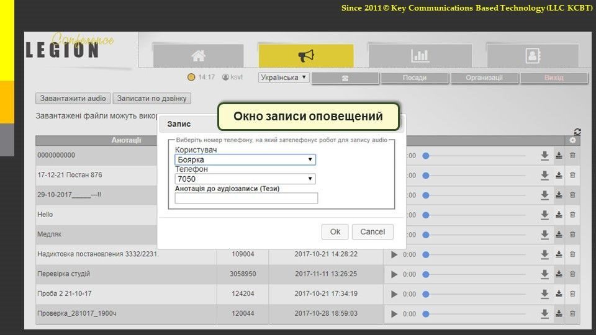Play the Перевірка студій recording
This screenshot has width=596, height=335.
(394, 274)
